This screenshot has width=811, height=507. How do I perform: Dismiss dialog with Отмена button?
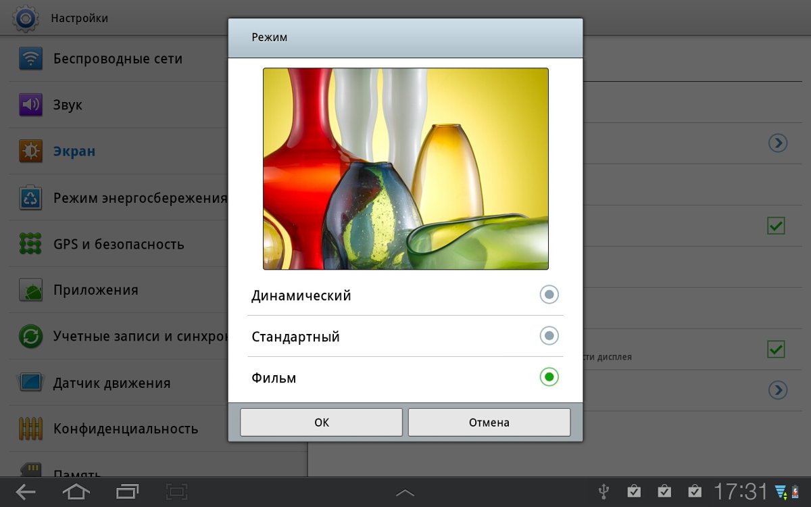[x=489, y=422]
